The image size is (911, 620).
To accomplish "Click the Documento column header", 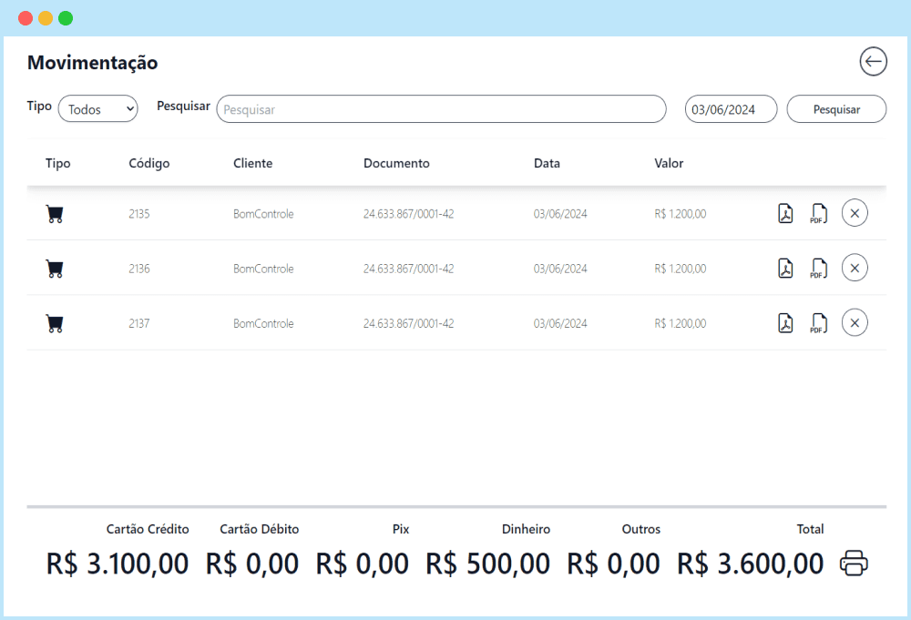I will 397,163.
